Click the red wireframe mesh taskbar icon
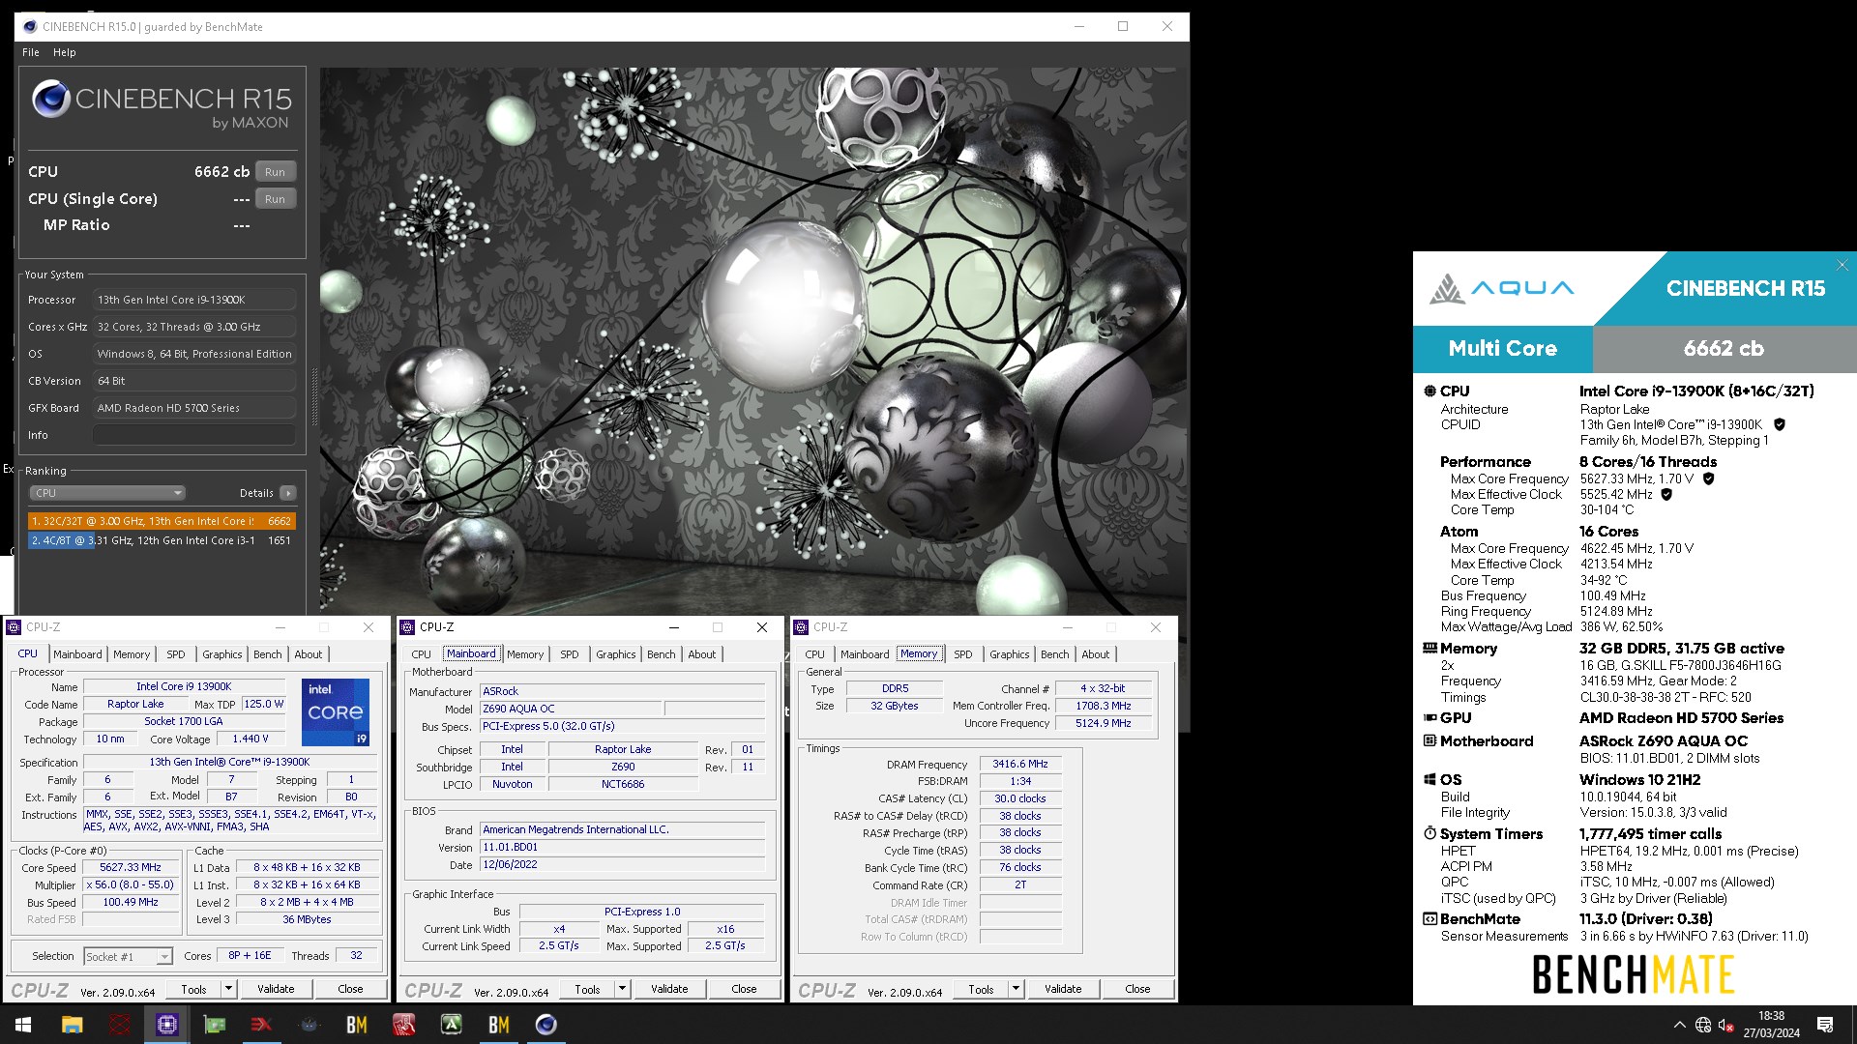The width and height of the screenshot is (1857, 1044). [120, 1025]
